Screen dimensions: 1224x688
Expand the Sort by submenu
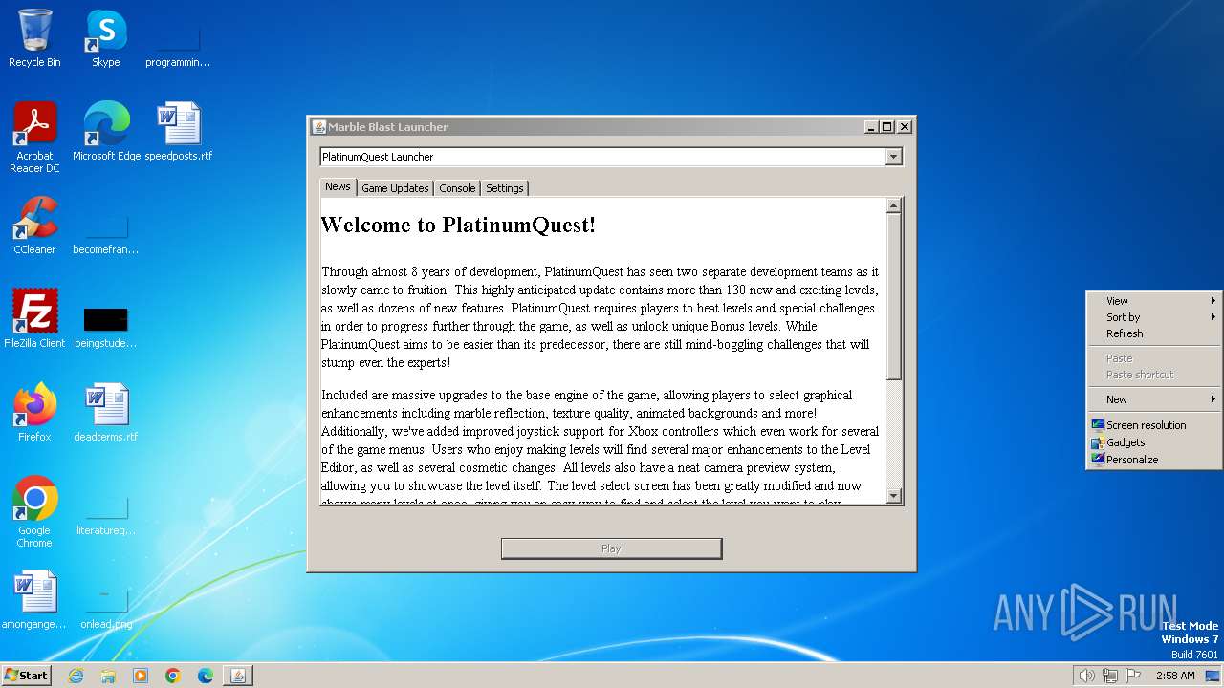click(1154, 317)
